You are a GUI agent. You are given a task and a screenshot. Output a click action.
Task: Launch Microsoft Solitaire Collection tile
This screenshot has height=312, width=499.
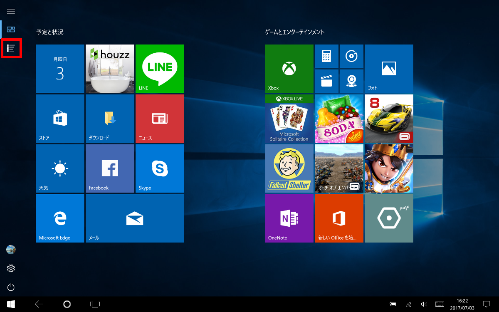(289, 119)
